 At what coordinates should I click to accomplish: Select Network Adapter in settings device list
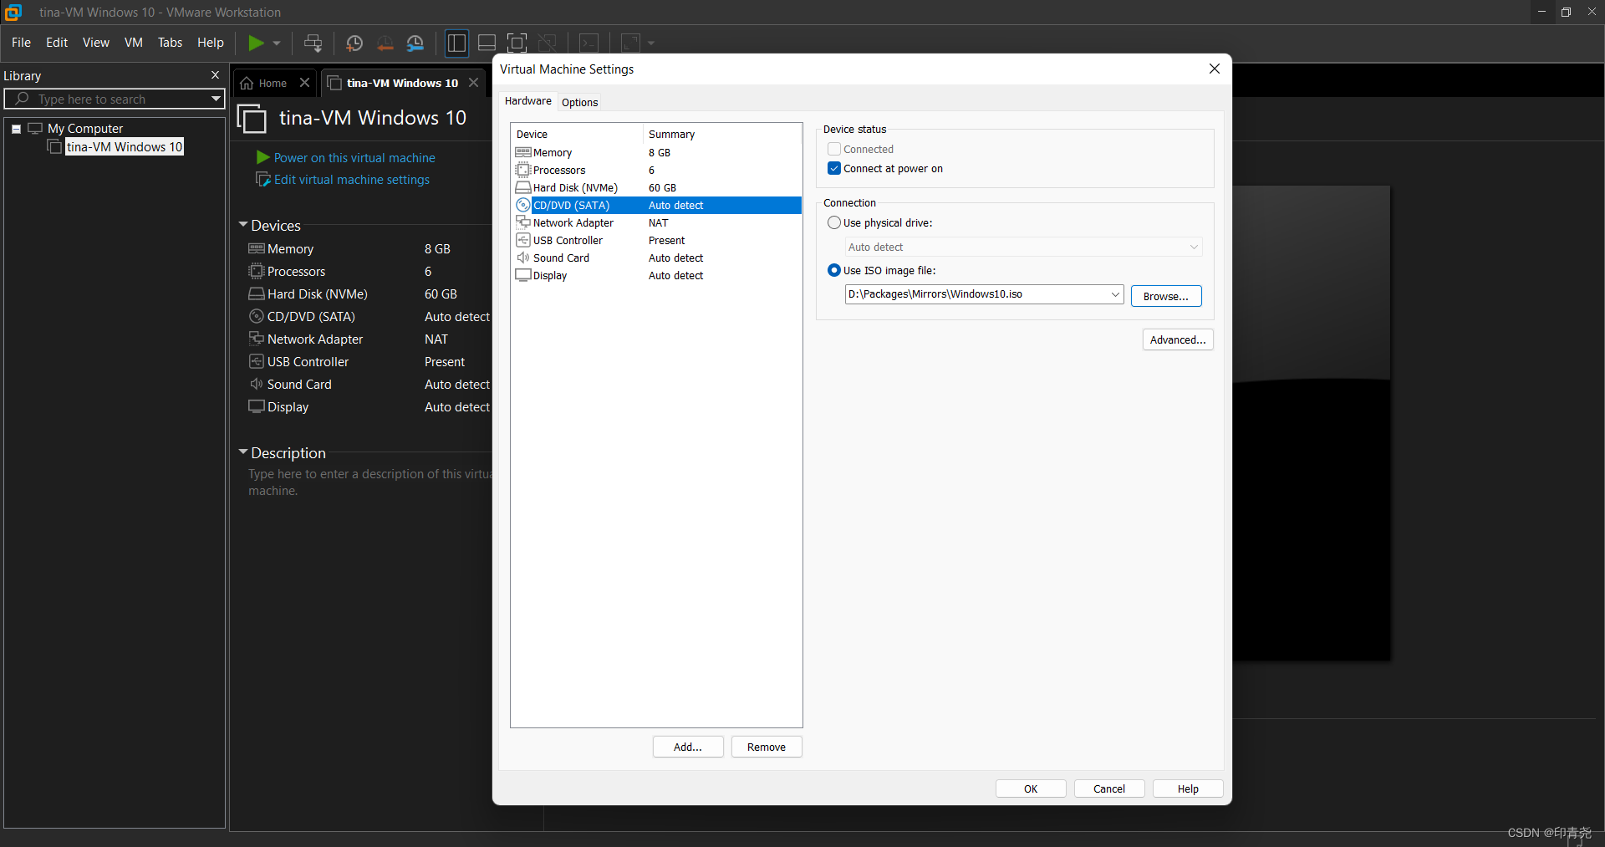pyautogui.click(x=657, y=222)
